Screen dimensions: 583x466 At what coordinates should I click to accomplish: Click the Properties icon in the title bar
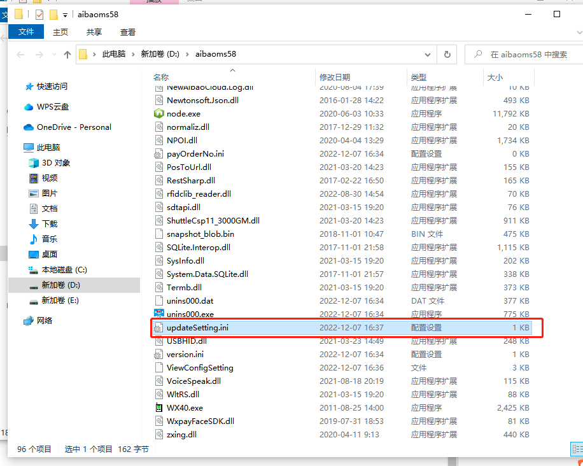(39, 14)
